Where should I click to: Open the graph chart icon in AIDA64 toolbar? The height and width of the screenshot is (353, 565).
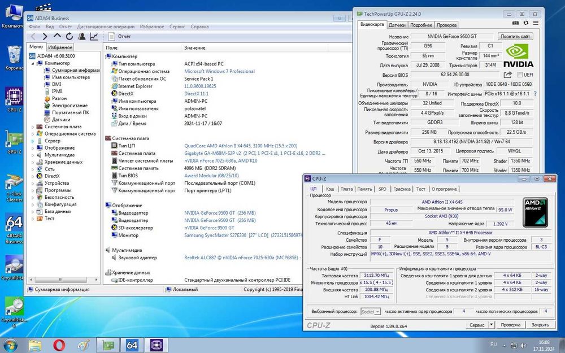pos(94,36)
